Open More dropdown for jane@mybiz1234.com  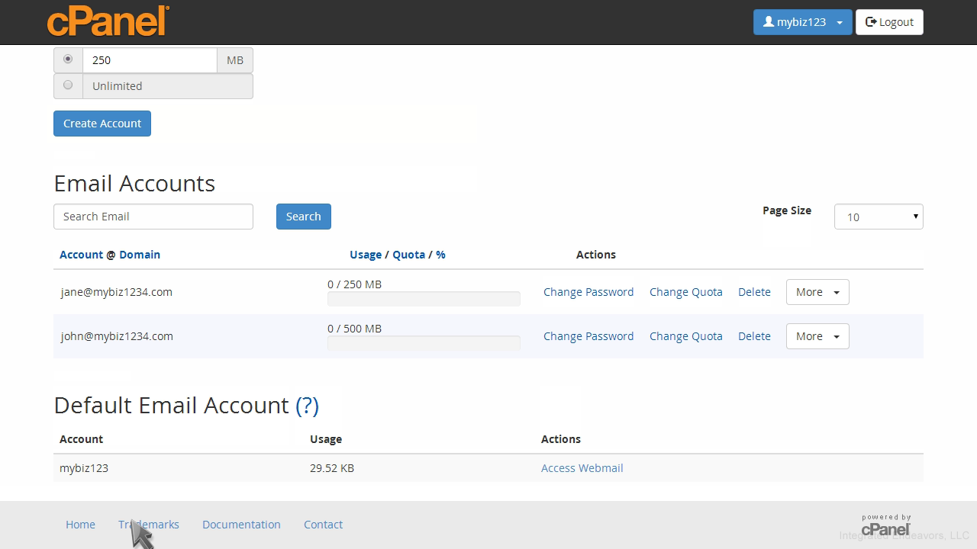(817, 292)
